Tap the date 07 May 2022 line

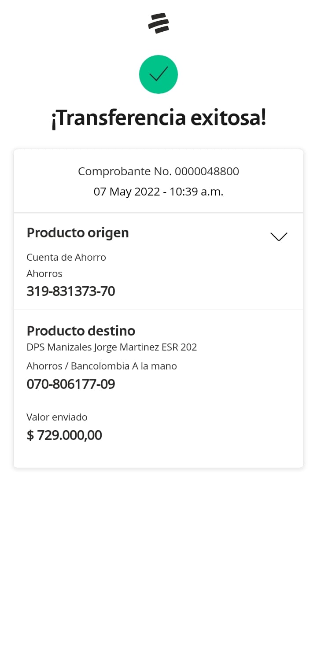coord(126,192)
